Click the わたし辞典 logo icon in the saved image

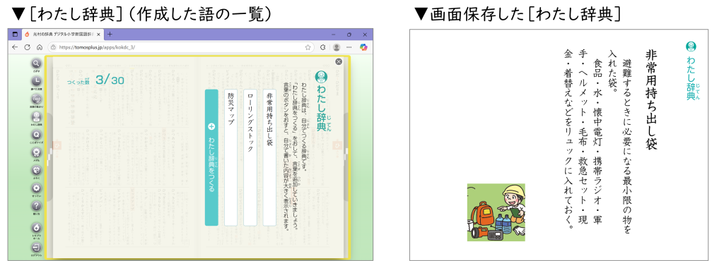pos(691,46)
